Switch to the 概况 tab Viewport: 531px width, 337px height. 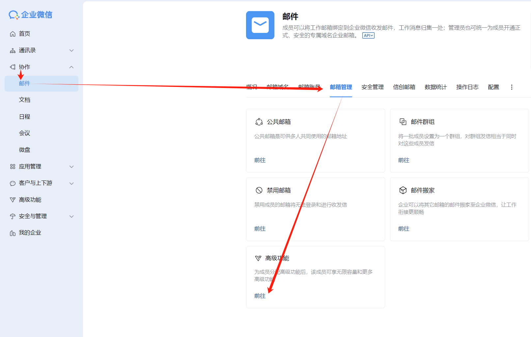[x=252, y=87]
